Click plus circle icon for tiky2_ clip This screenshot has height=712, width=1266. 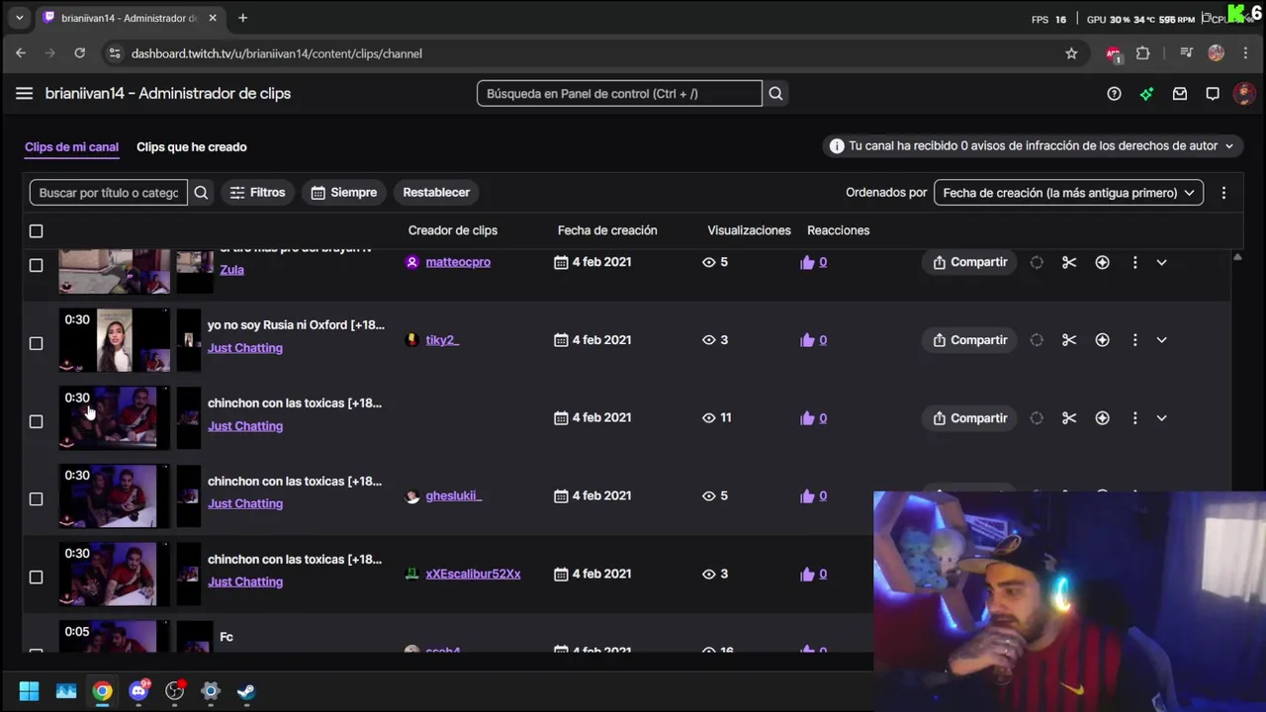pyautogui.click(x=1102, y=340)
